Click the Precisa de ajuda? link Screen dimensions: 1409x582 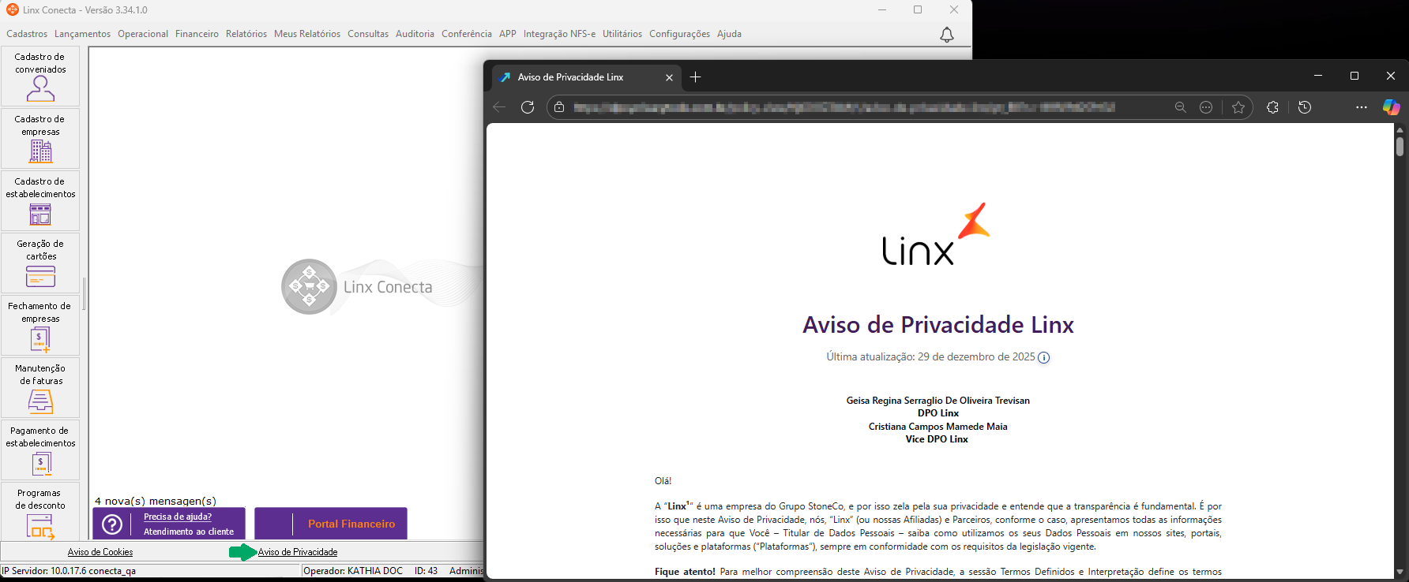click(178, 517)
